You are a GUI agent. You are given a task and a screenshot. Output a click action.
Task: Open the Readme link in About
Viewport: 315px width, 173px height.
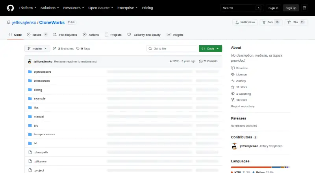[x=239, y=68]
